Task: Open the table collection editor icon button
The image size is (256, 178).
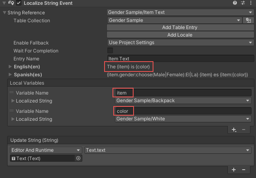Action: (250, 20)
